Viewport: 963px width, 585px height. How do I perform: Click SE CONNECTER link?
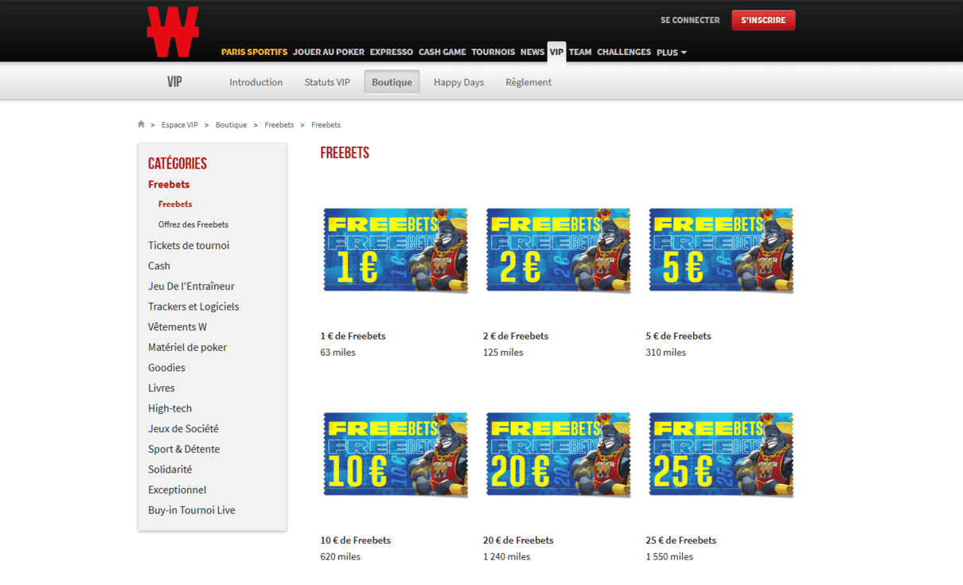(690, 20)
